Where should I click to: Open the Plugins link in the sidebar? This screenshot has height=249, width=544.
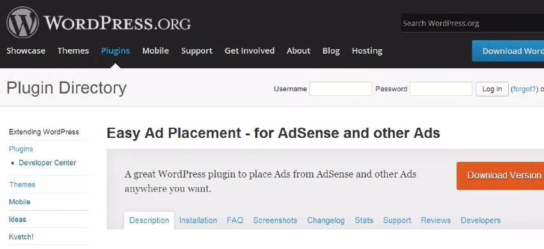(21, 149)
